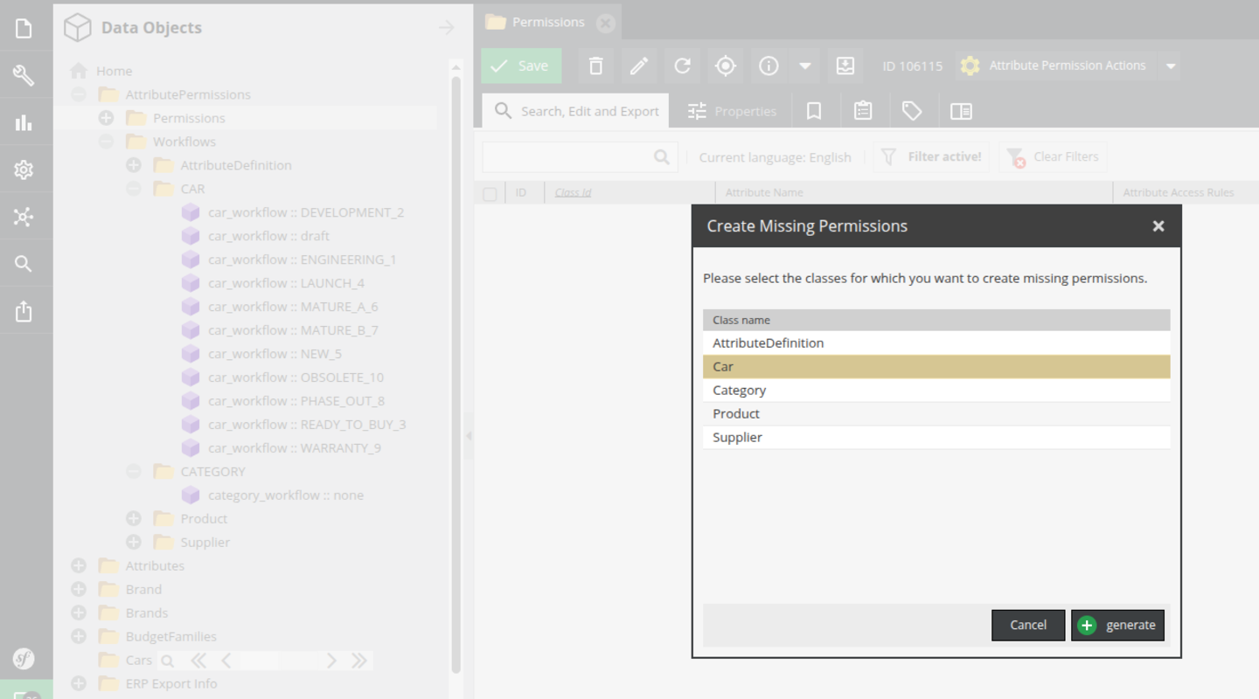This screenshot has width=1259, height=699.
Task: Toggle the select-all checkbox in grid header
Action: 490,193
